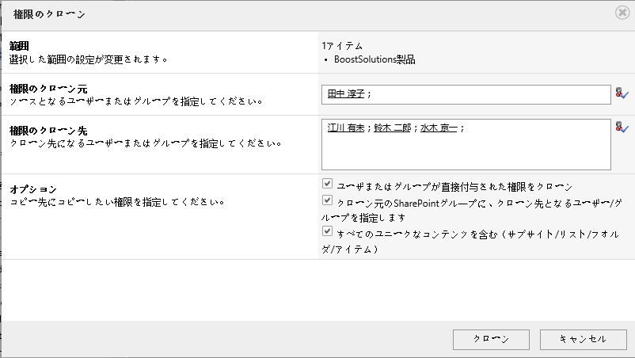This screenshot has height=358, width=635.
Task: Select resolved user 鈴木 二郎
Action: (x=393, y=128)
